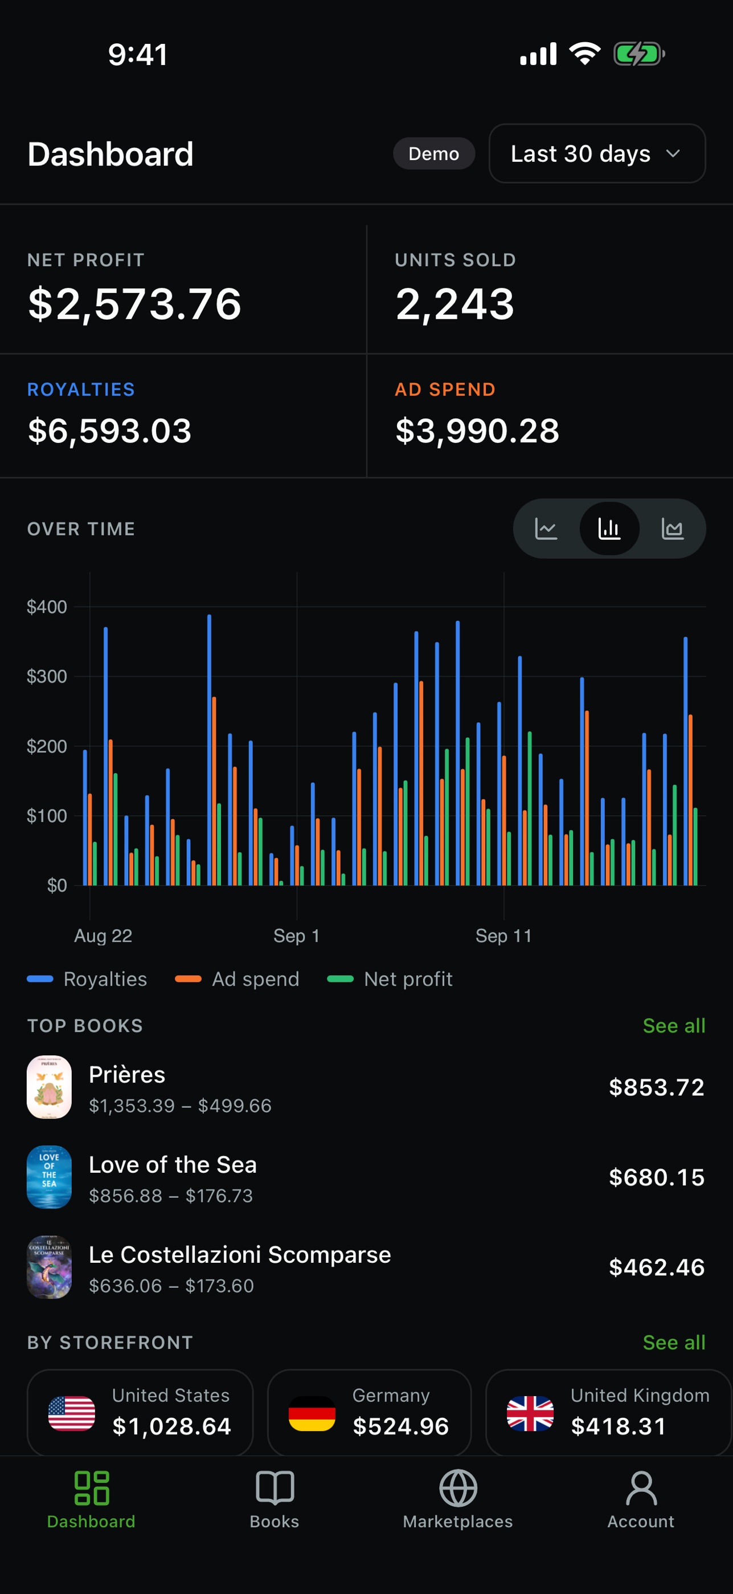Tap the Le Costellazioni Scomparse title
Screen dimensions: 733x1594
240,1255
